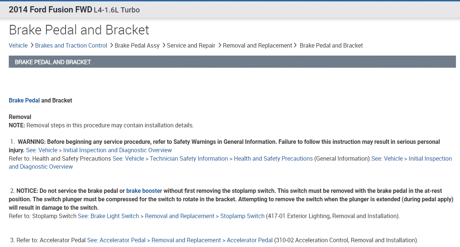Click chevron after Service and Repair
Screen dimensions: 460x247
click(x=220, y=45)
